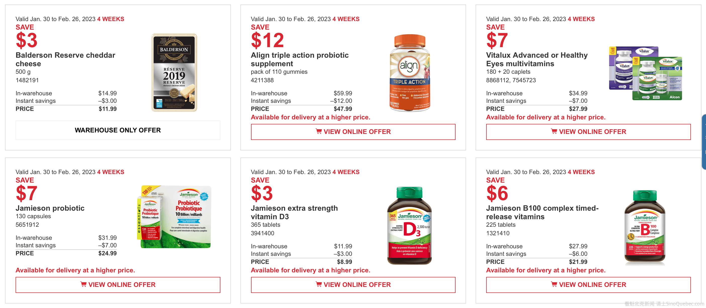706x308 pixels.
Task: Click the cart icon in Jamieson probiotic offer button
Action: pos(83,284)
